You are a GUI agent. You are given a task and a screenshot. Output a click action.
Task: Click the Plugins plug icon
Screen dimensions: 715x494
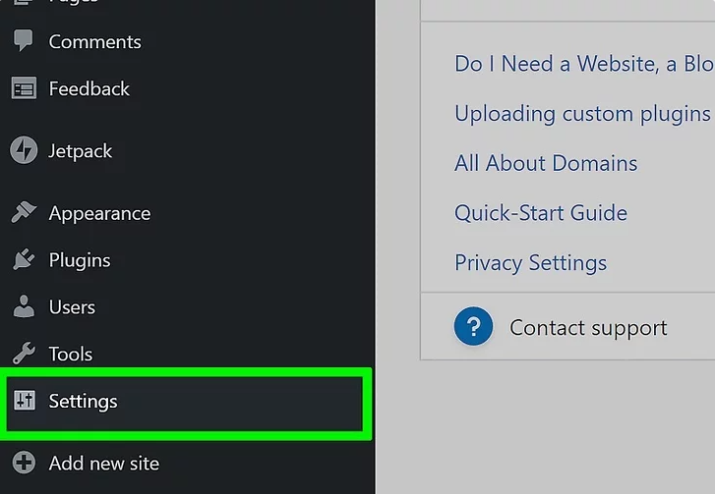(24, 259)
